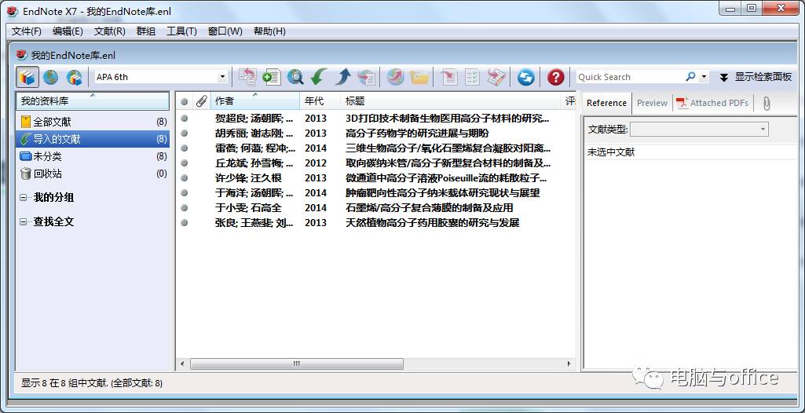Toggle read status dot for 胡秀丽 row
This screenshot has width=805, height=413.
[x=185, y=133]
